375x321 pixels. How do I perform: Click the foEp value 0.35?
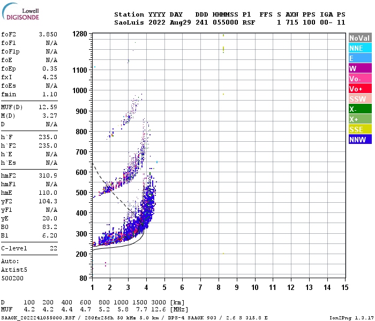pos(50,68)
